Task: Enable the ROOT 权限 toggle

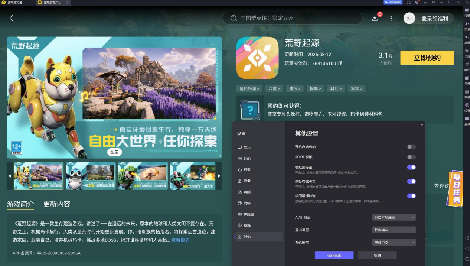Action: click(x=411, y=157)
